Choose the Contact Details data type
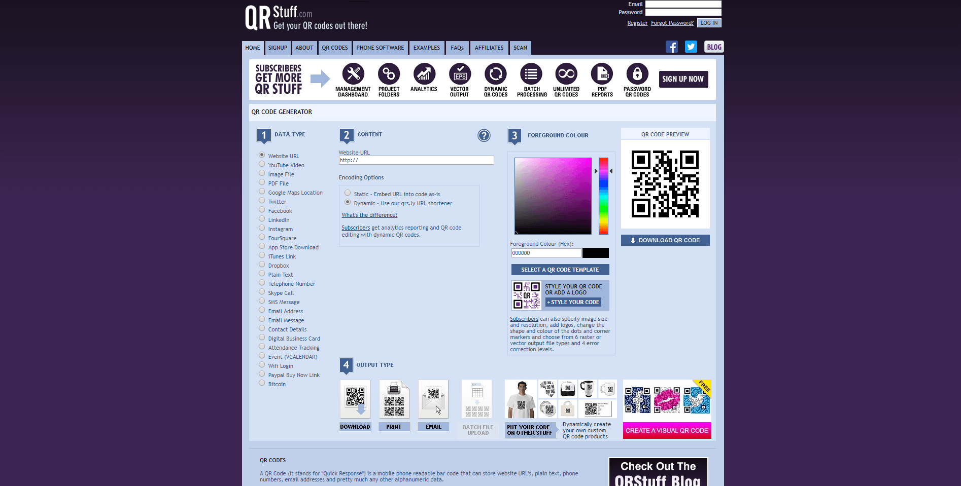Image resolution: width=961 pixels, height=486 pixels. point(262,328)
